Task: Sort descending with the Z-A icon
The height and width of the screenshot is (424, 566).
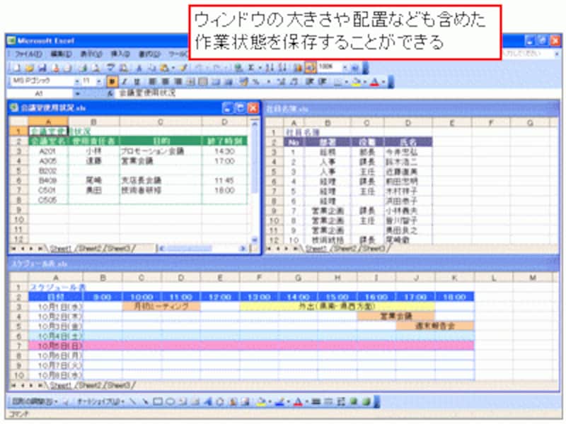Action: click(x=282, y=67)
